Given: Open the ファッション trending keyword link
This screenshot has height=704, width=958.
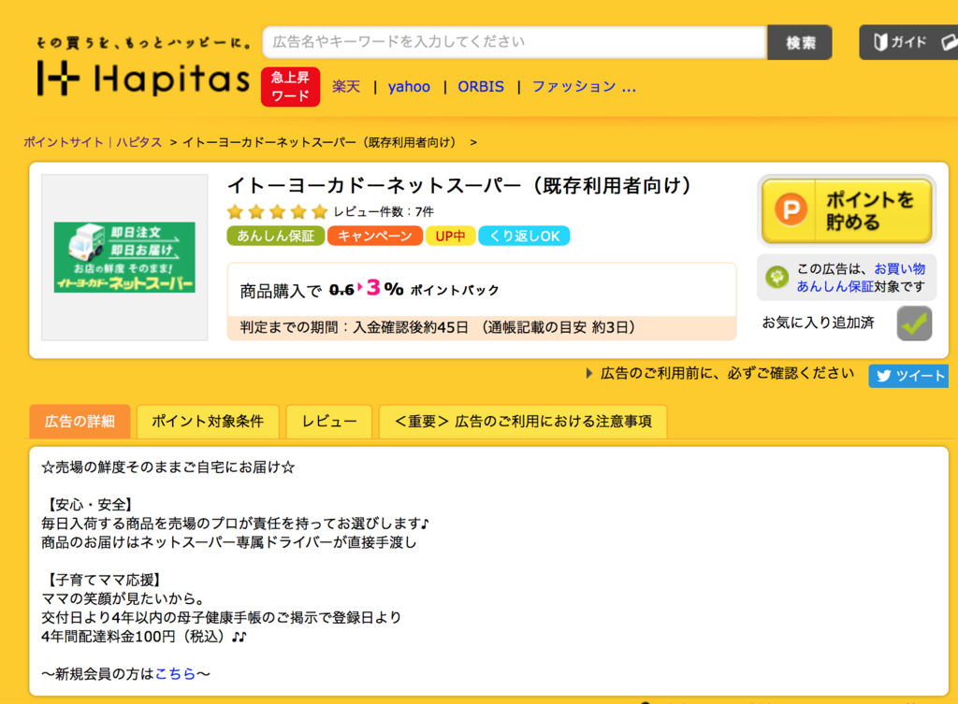Looking at the screenshot, I should [x=584, y=87].
